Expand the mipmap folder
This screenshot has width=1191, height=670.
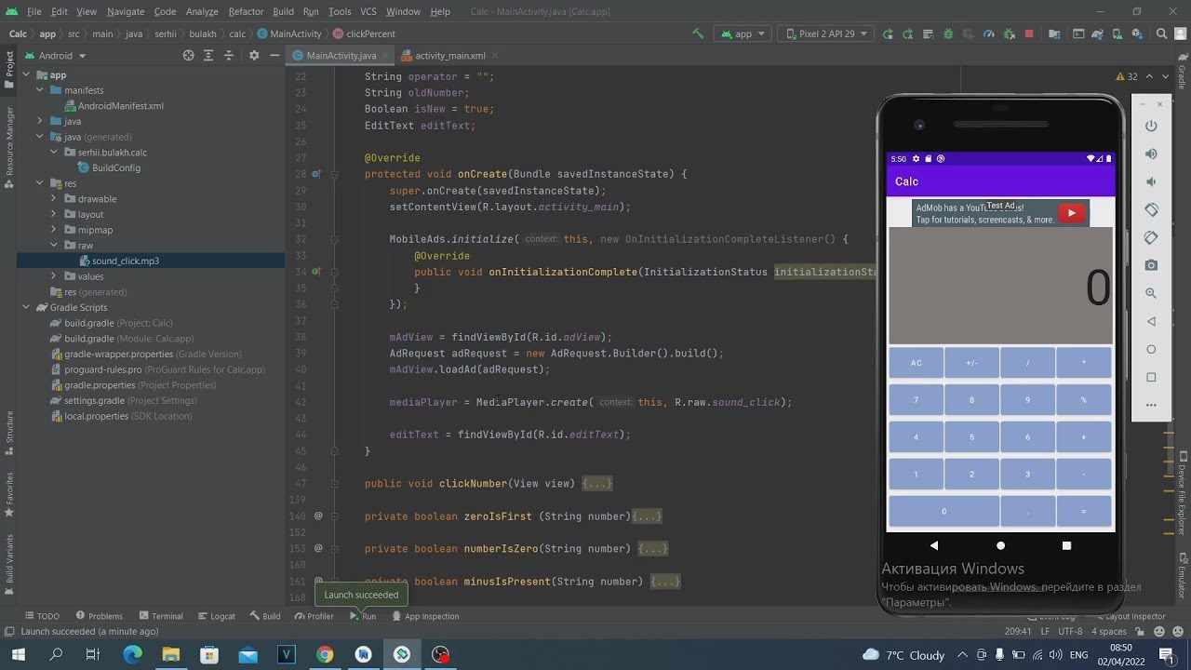(x=54, y=230)
